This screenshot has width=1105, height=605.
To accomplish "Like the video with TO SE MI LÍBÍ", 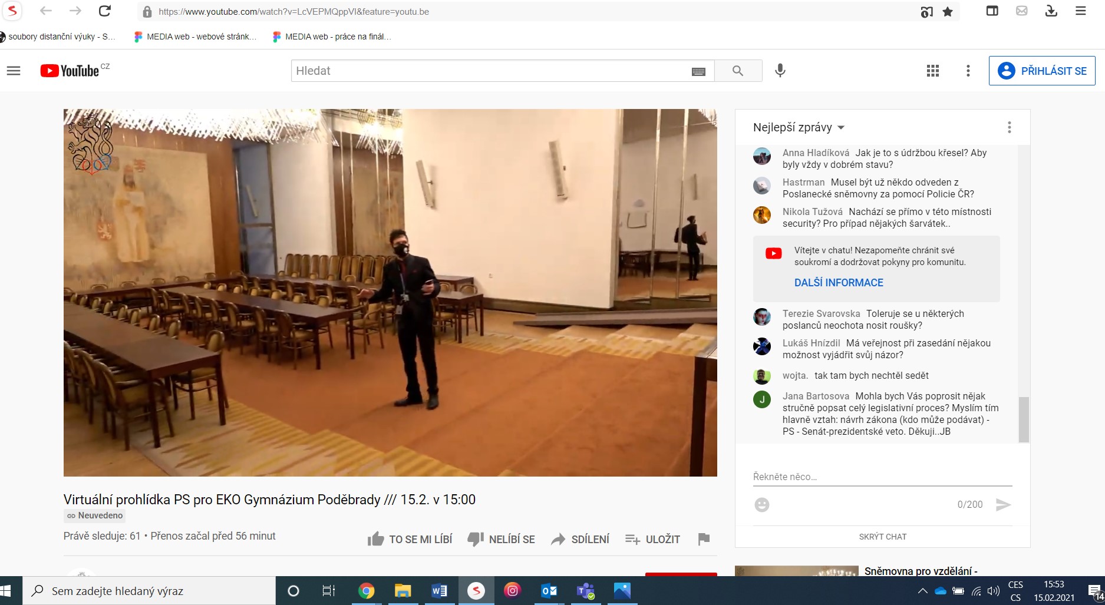I will tap(410, 539).
